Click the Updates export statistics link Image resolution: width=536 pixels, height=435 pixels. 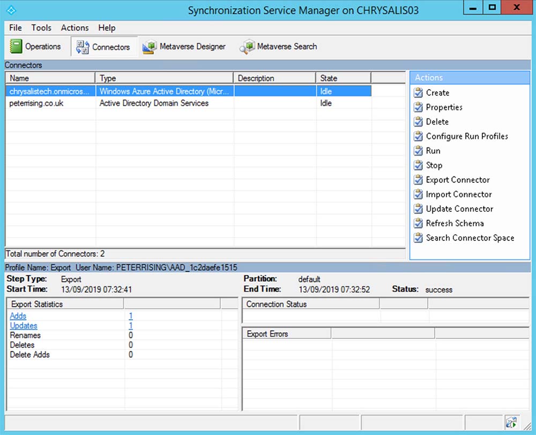click(x=24, y=326)
